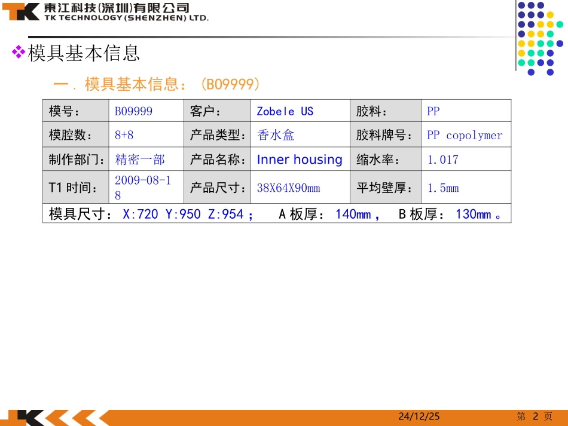Select the slide title 模具基本信息
The width and height of the screenshot is (568, 426).
(84, 53)
